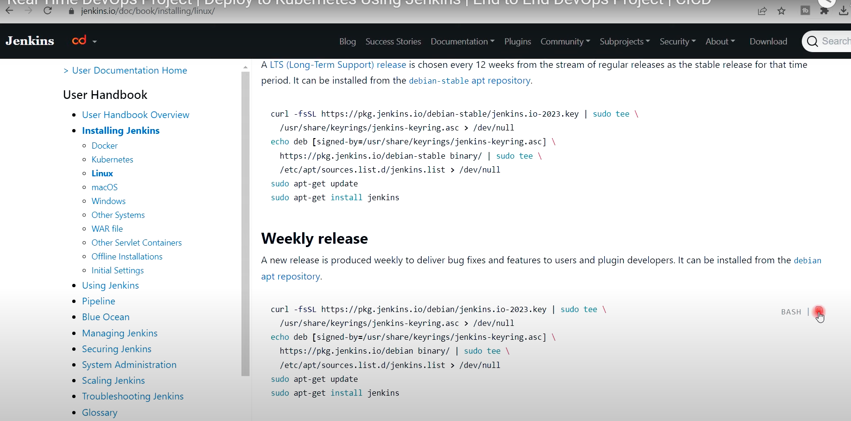This screenshot has height=421, width=851.
Task: Open the Plugins menu item
Action: pyautogui.click(x=517, y=42)
